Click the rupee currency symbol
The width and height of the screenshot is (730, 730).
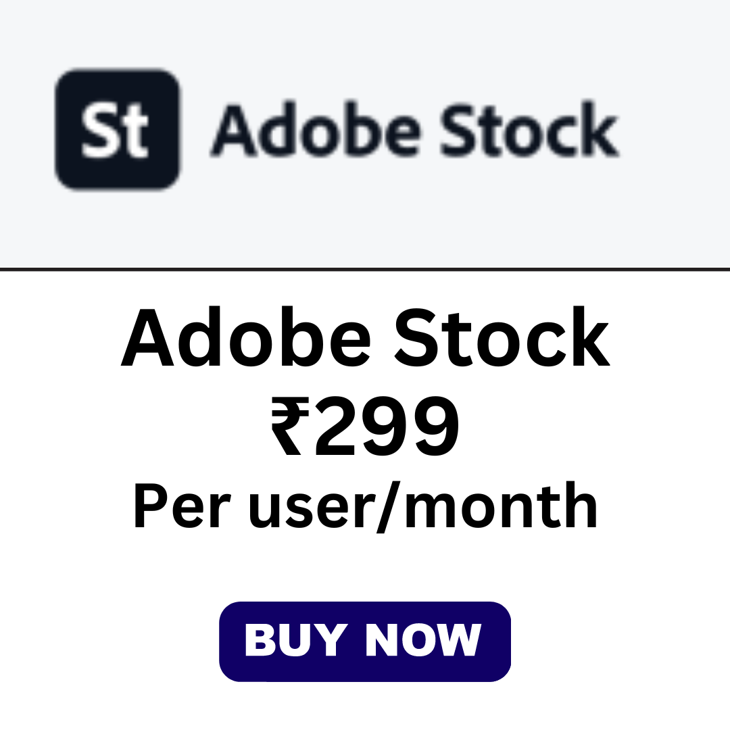click(x=290, y=427)
